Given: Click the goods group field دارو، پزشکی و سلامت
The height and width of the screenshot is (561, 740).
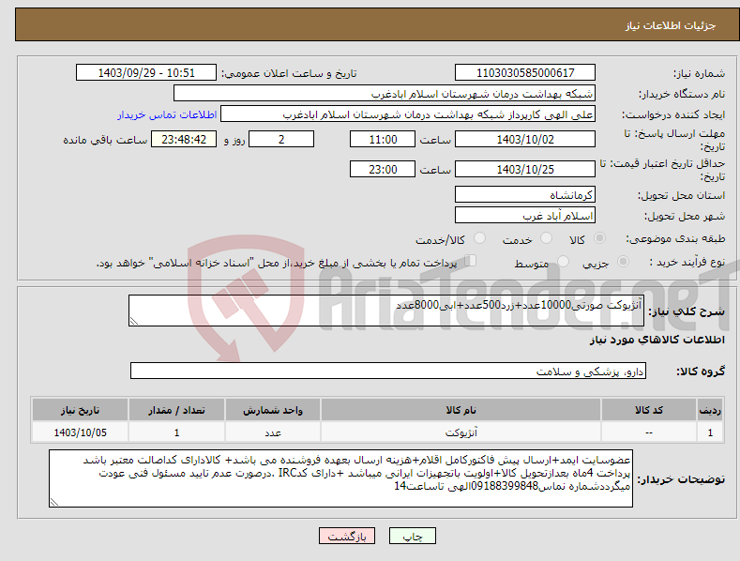Looking at the screenshot, I should [x=388, y=371].
